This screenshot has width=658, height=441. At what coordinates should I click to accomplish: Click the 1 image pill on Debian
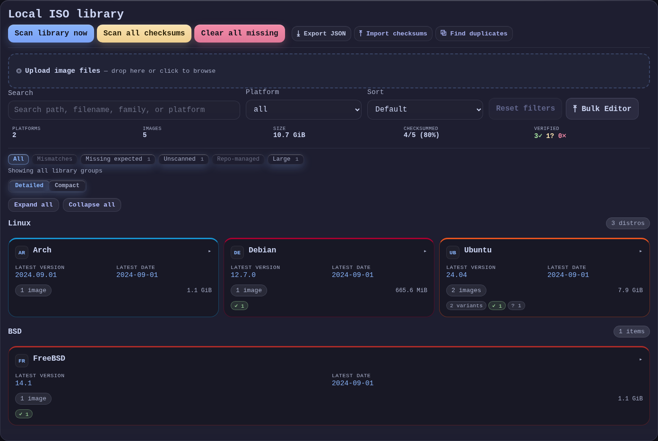click(x=249, y=291)
